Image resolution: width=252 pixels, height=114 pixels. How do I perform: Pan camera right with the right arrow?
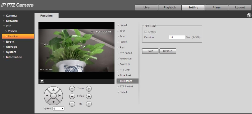pyautogui.click(x=59, y=96)
